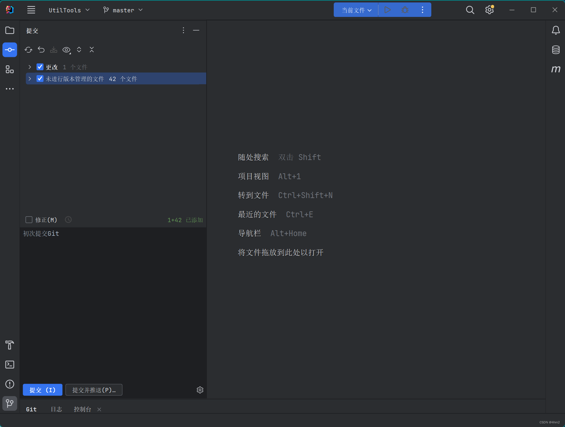Click 提交并推送(P) commit and push

coord(94,390)
